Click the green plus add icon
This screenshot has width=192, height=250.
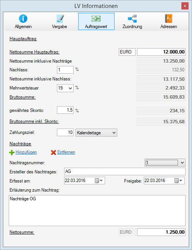(x=12, y=153)
